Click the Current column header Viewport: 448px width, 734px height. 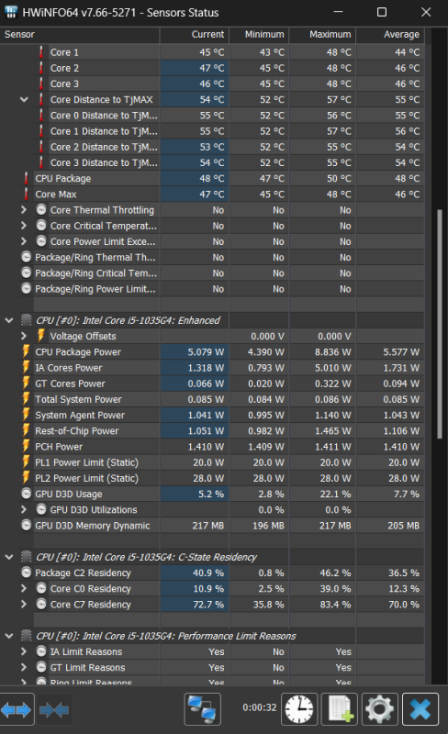[195, 35]
